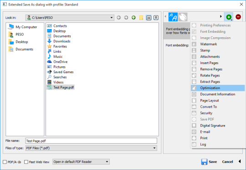Click the OneDrive cloud icon
The width and height of the screenshot is (246, 170).
click(49, 62)
